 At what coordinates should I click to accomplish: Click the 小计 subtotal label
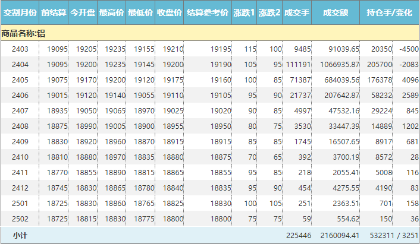pos(20,236)
